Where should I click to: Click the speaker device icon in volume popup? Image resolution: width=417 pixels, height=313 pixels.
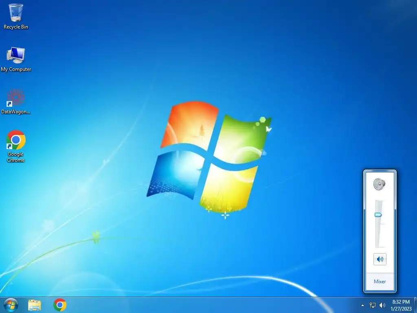(380, 184)
